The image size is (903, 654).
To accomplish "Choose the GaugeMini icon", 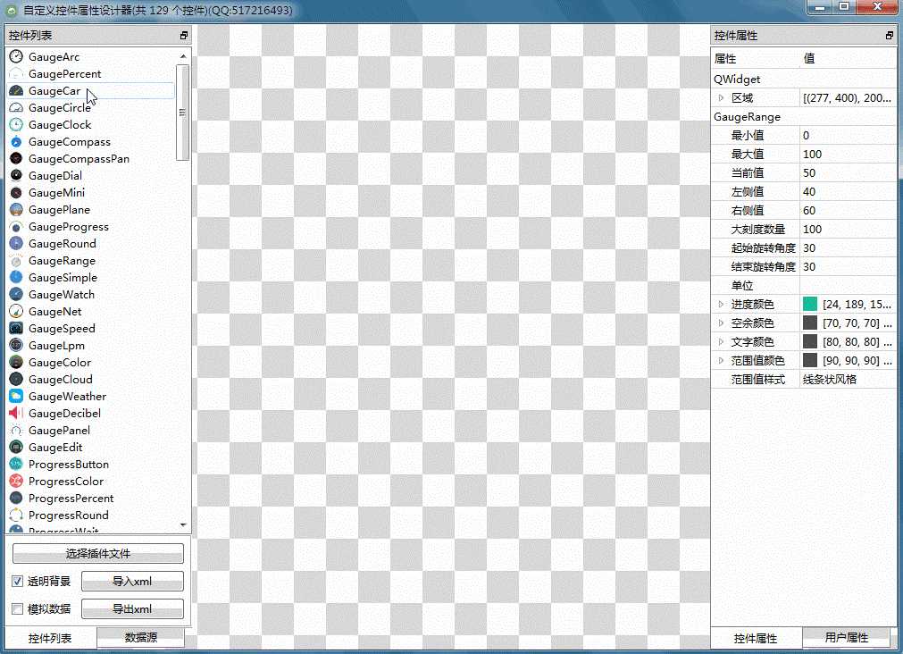I will click(x=16, y=192).
